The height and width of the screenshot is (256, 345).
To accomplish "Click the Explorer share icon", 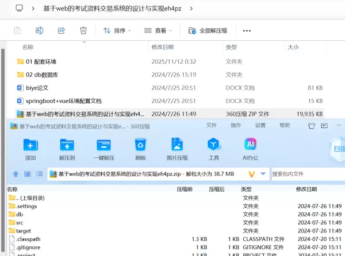I will click(x=62, y=30).
